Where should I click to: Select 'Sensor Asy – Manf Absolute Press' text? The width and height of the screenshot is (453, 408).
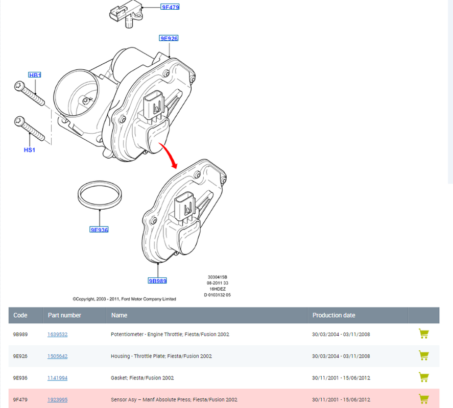(150, 400)
